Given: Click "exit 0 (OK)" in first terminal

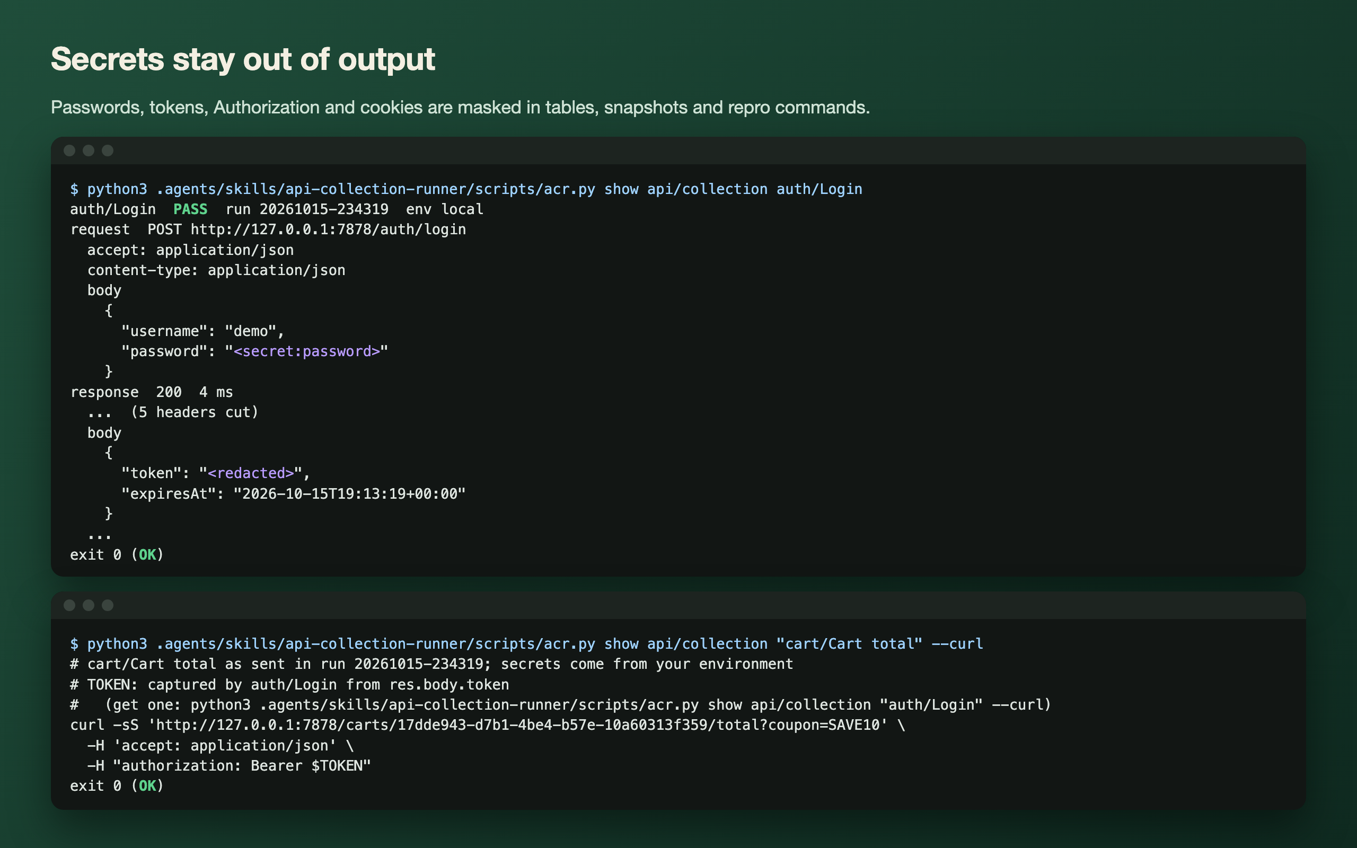Looking at the screenshot, I should (x=117, y=555).
